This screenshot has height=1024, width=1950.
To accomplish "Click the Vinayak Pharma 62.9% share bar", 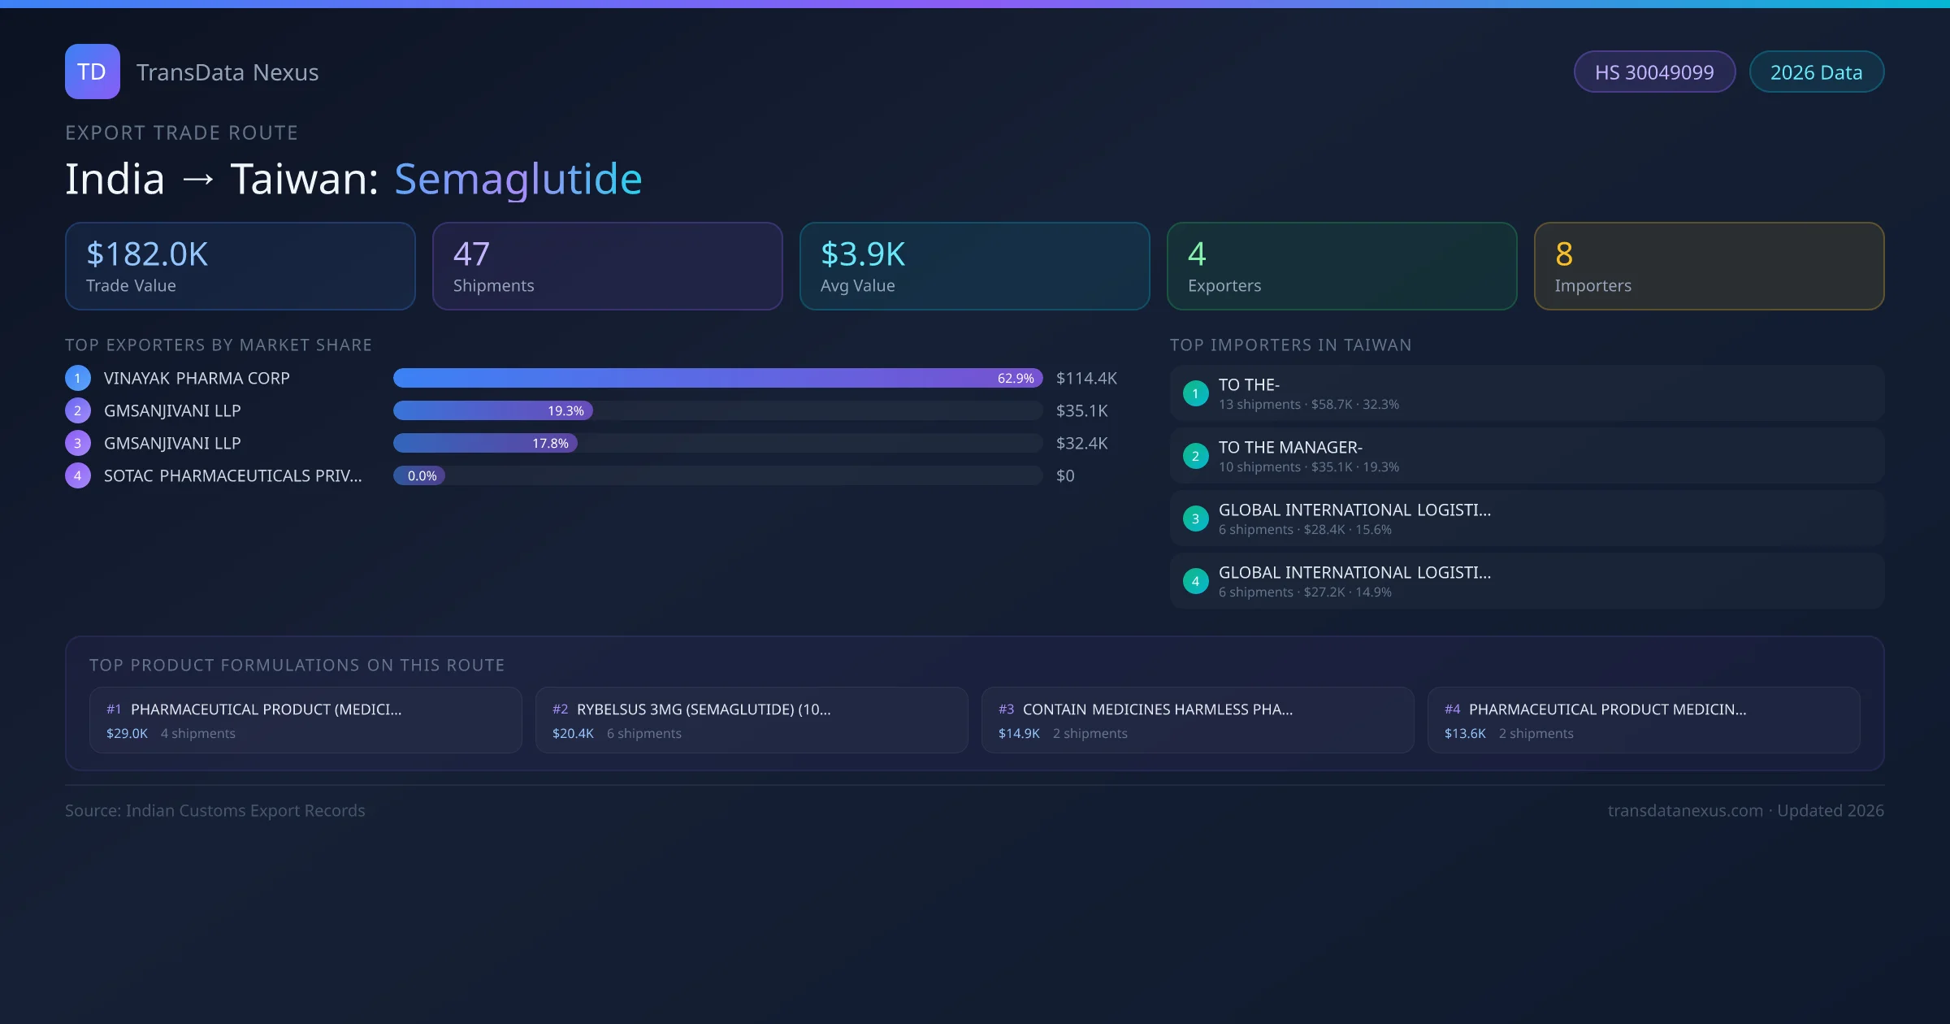I will [x=717, y=378].
